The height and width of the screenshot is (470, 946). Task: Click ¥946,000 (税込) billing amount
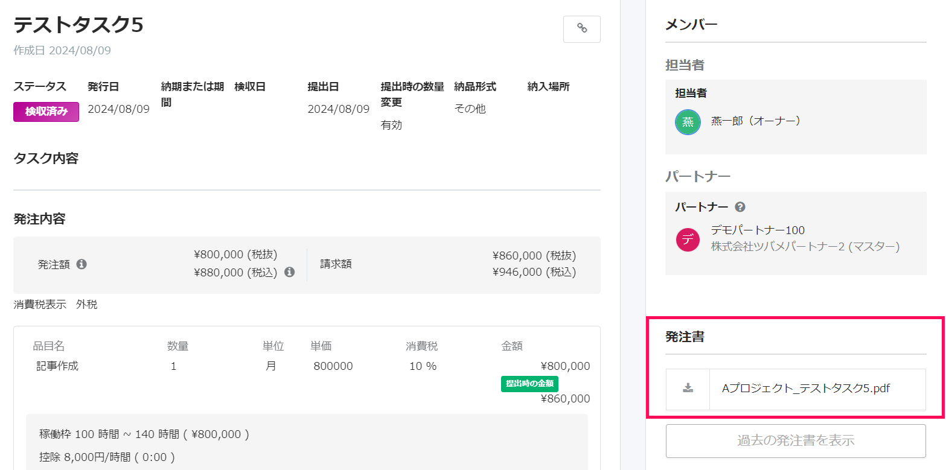(x=534, y=272)
